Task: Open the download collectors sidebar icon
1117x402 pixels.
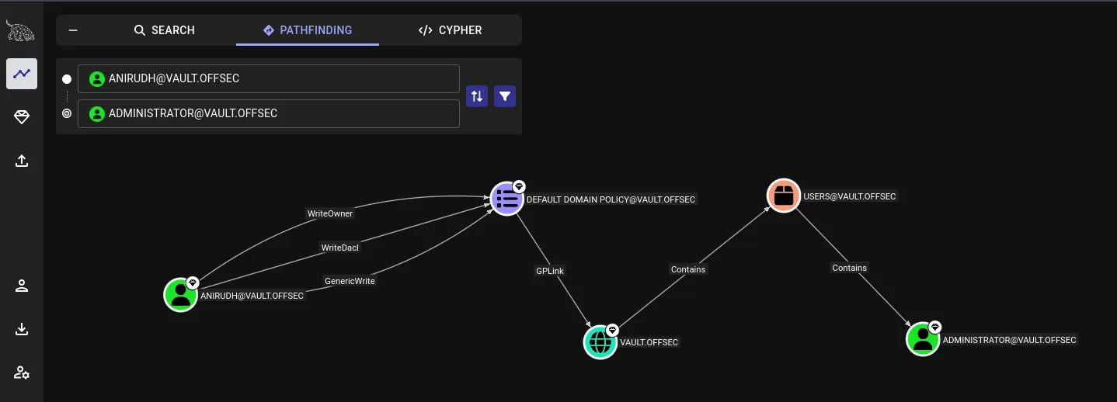Action: click(22, 329)
